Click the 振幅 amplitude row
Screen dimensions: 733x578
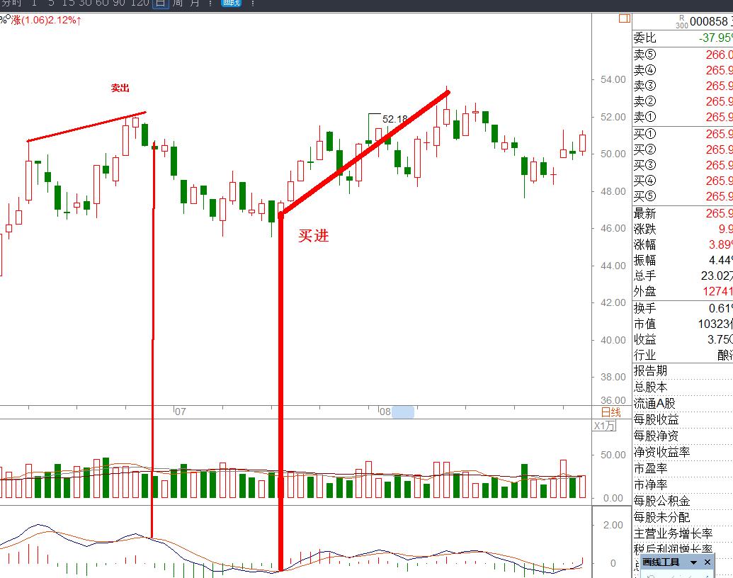683,260
